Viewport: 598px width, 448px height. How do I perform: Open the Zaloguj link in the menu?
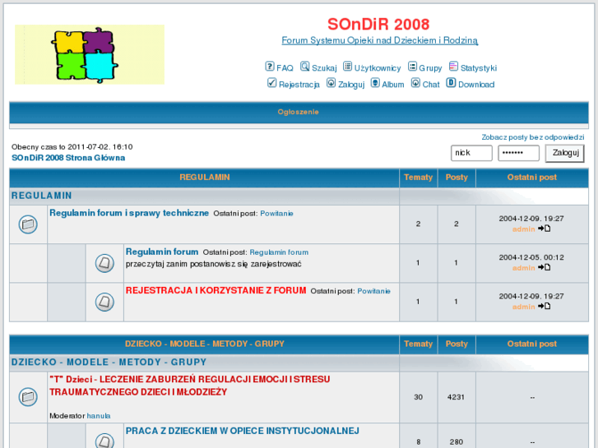coord(351,85)
